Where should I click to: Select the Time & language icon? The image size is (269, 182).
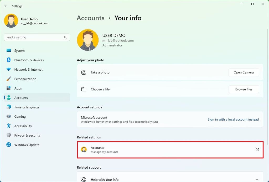(9, 107)
